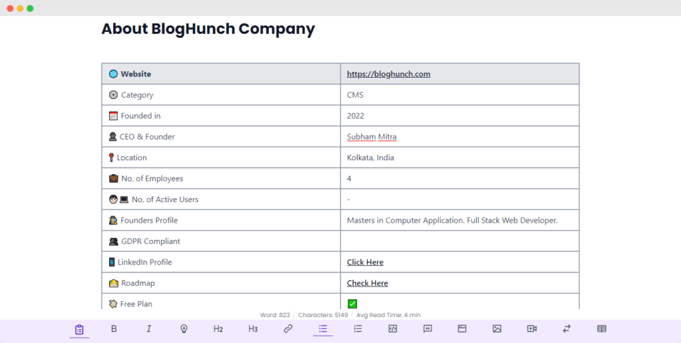
Task: Toggle italic formatting
Action: [x=148, y=328]
